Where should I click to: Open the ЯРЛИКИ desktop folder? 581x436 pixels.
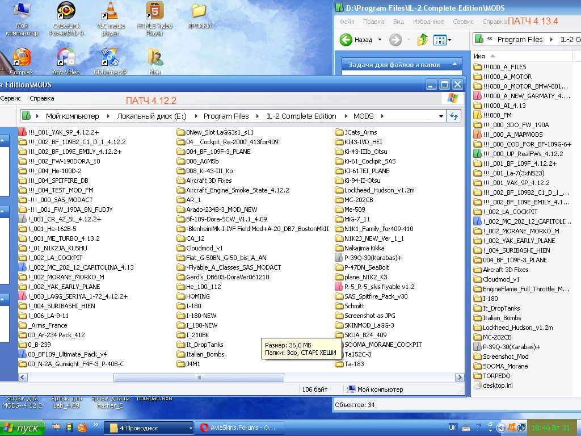point(199,15)
